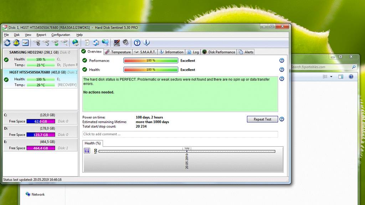Click the green check icon beside Performance label
Image resolution: width=365 pixels, height=205 pixels.
84,61
